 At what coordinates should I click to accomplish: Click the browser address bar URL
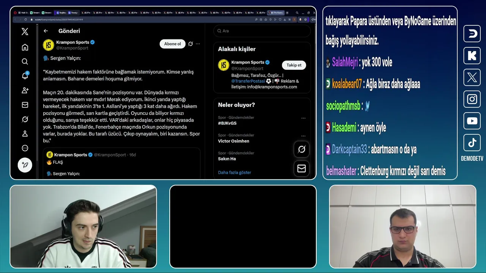click(59, 19)
